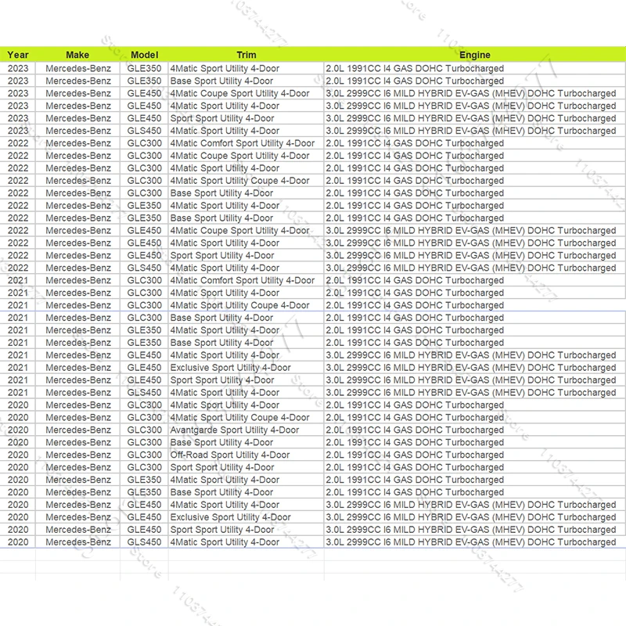Select the GLS450 model cell in the 2023 row
This screenshot has width=626, height=626.
[144, 131]
